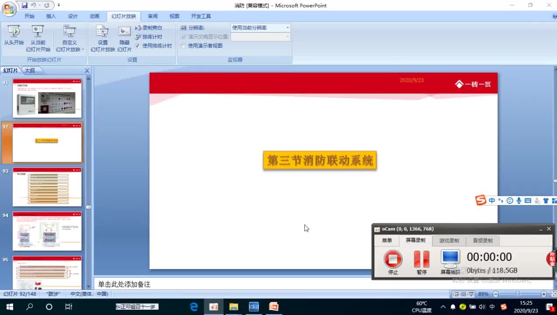This screenshot has height=315, width=557.
Task: Click the notes area 单击此处添加备注
Action: [x=124, y=284]
